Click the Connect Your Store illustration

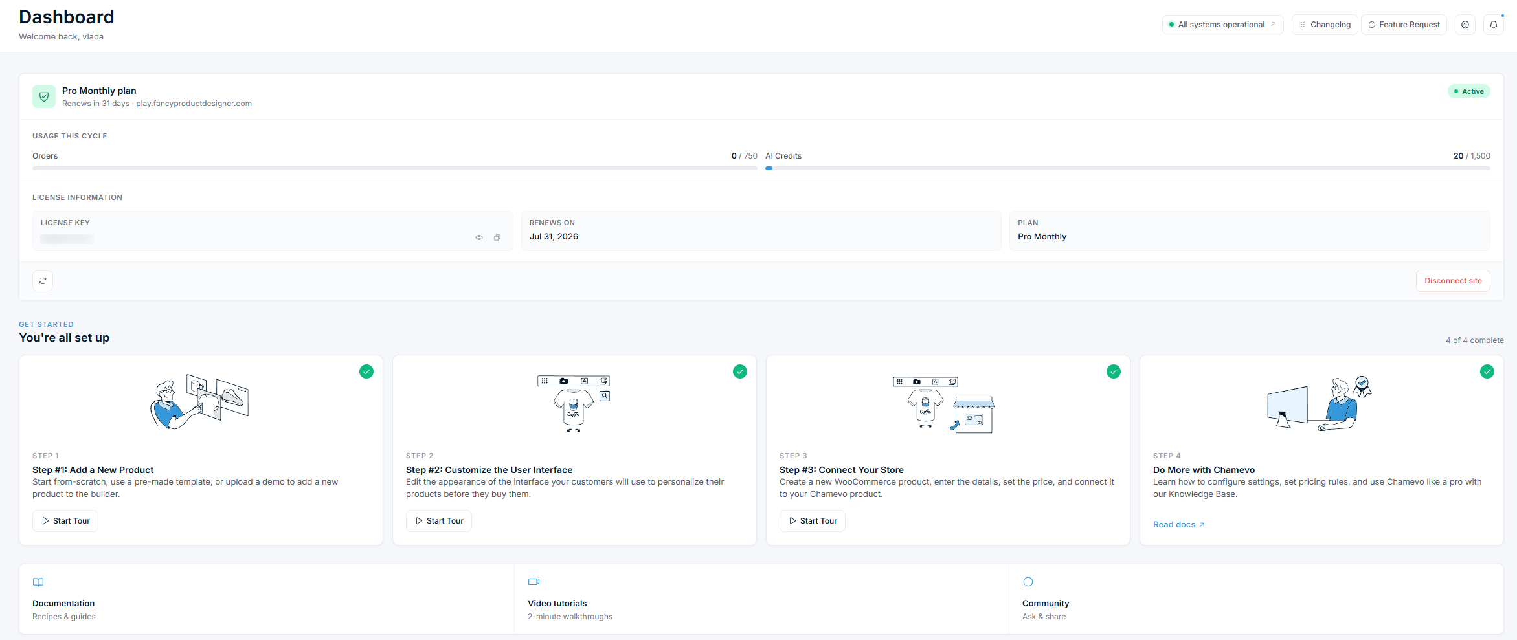(x=944, y=405)
